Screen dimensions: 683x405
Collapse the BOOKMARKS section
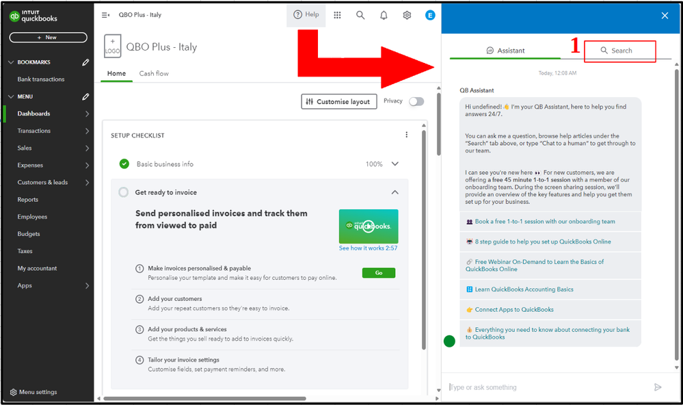(x=12, y=62)
